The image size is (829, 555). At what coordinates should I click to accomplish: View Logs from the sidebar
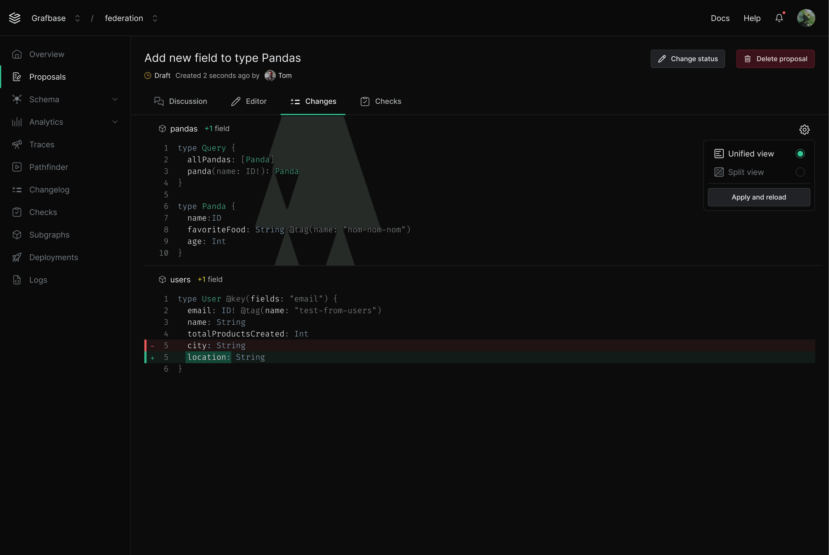click(38, 280)
